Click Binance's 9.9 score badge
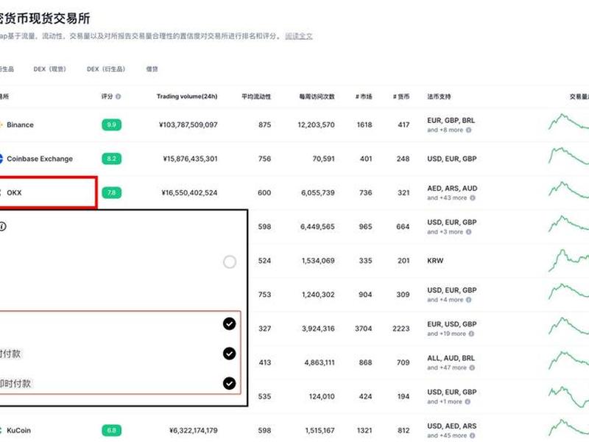The height and width of the screenshot is (442, 589). (112, 124)
